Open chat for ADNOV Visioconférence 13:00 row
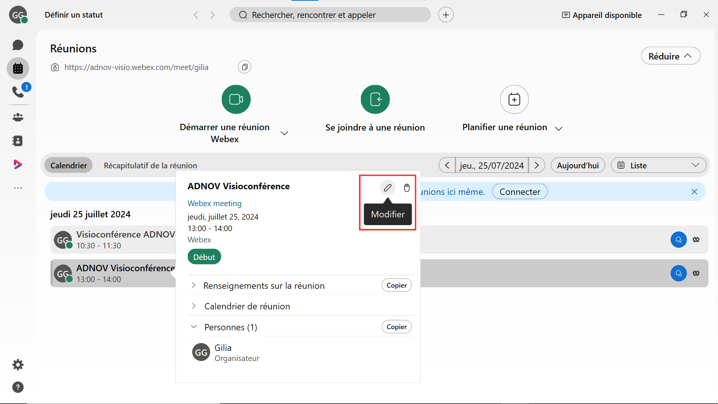 tap(678, 273)
